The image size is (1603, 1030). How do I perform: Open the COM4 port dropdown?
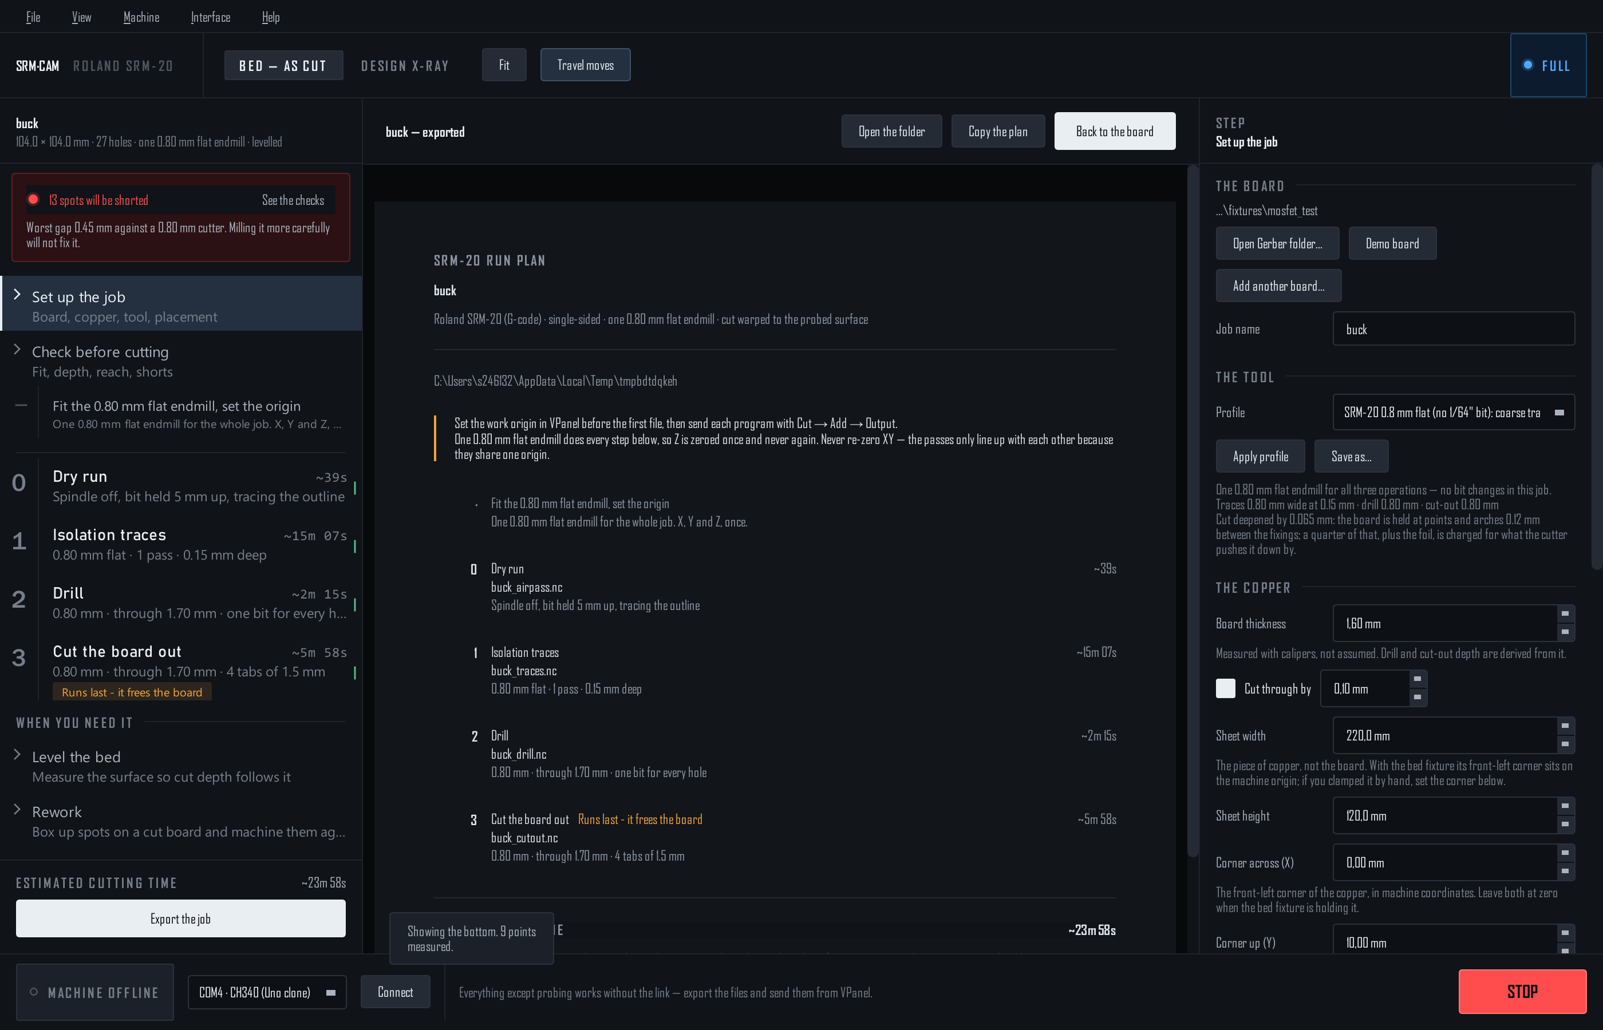(x=267, y=993)
